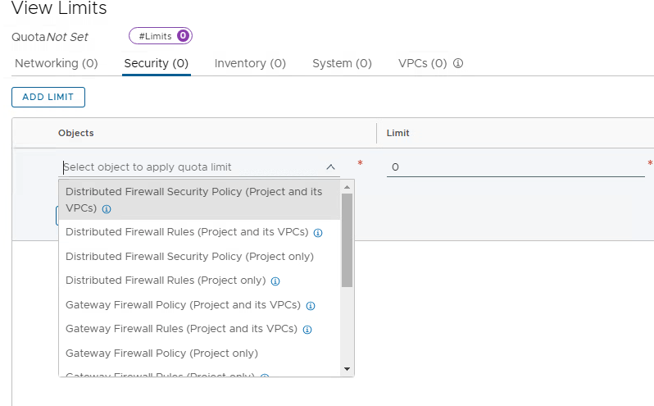Click info icon beside Distributed Firewall Rules (Project and its VPCs)

(318, 233)
